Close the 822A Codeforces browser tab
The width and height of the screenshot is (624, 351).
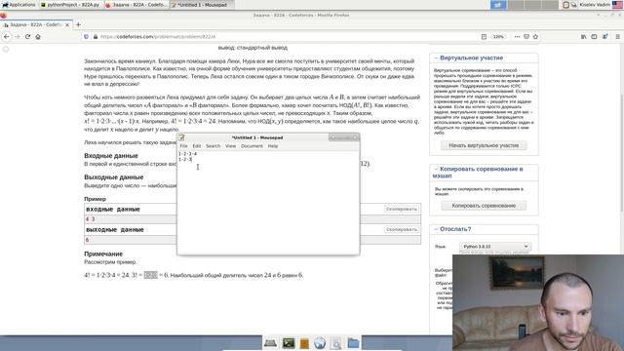[x=67, y=24]
